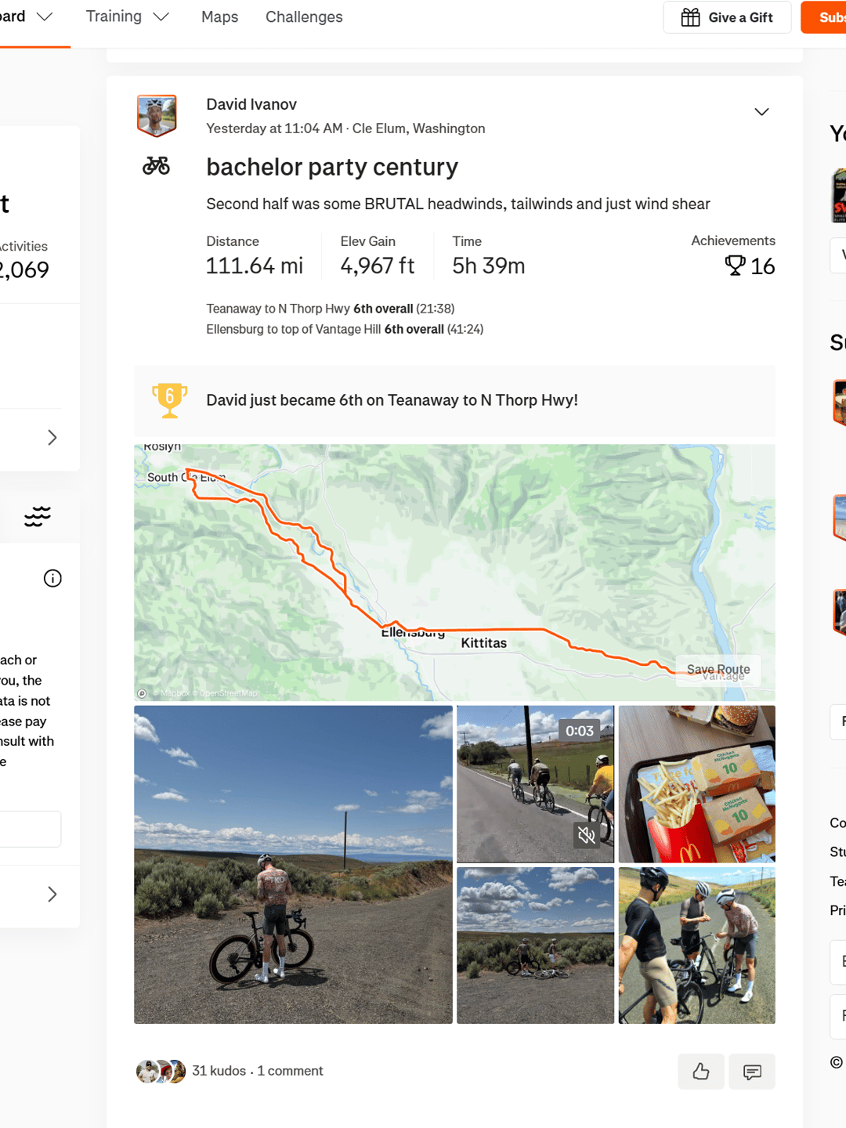Open the info circle icon in sidebar
This screenshot has height=1128, width=846.
[52, 578]
